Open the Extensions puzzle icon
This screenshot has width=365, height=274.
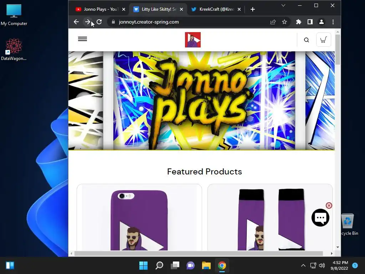coord(298,22)
